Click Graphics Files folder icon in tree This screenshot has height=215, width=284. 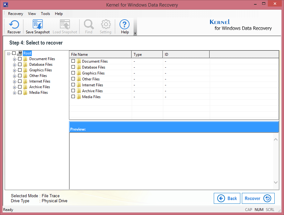point(25,70)
